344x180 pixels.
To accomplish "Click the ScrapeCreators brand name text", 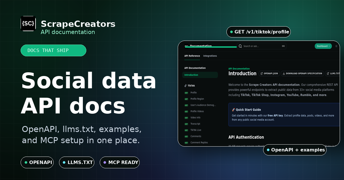I will (x=78, y=24).
